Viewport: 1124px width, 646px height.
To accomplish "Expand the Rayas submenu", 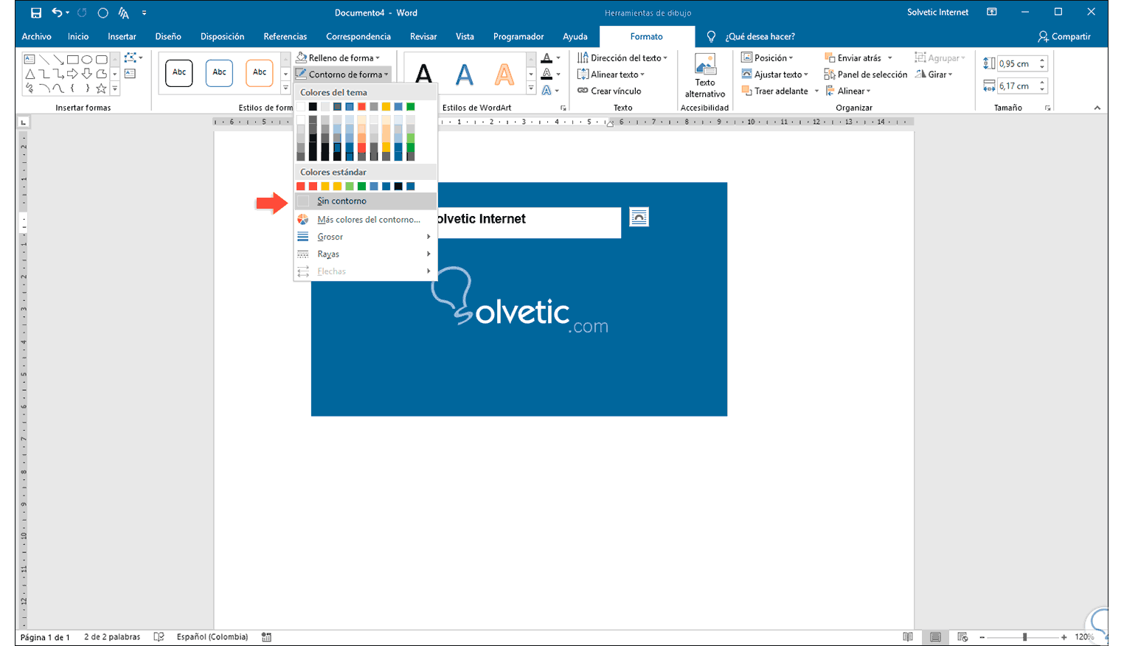I will [x=364, y=254].
